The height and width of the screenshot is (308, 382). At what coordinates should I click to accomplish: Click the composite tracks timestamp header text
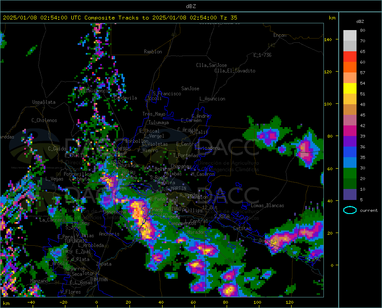120,18
